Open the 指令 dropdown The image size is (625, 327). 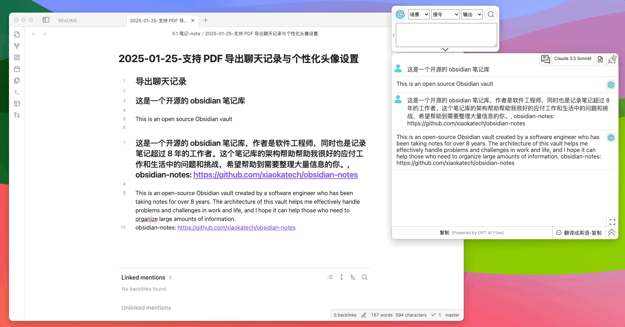(x=445, y=14)
